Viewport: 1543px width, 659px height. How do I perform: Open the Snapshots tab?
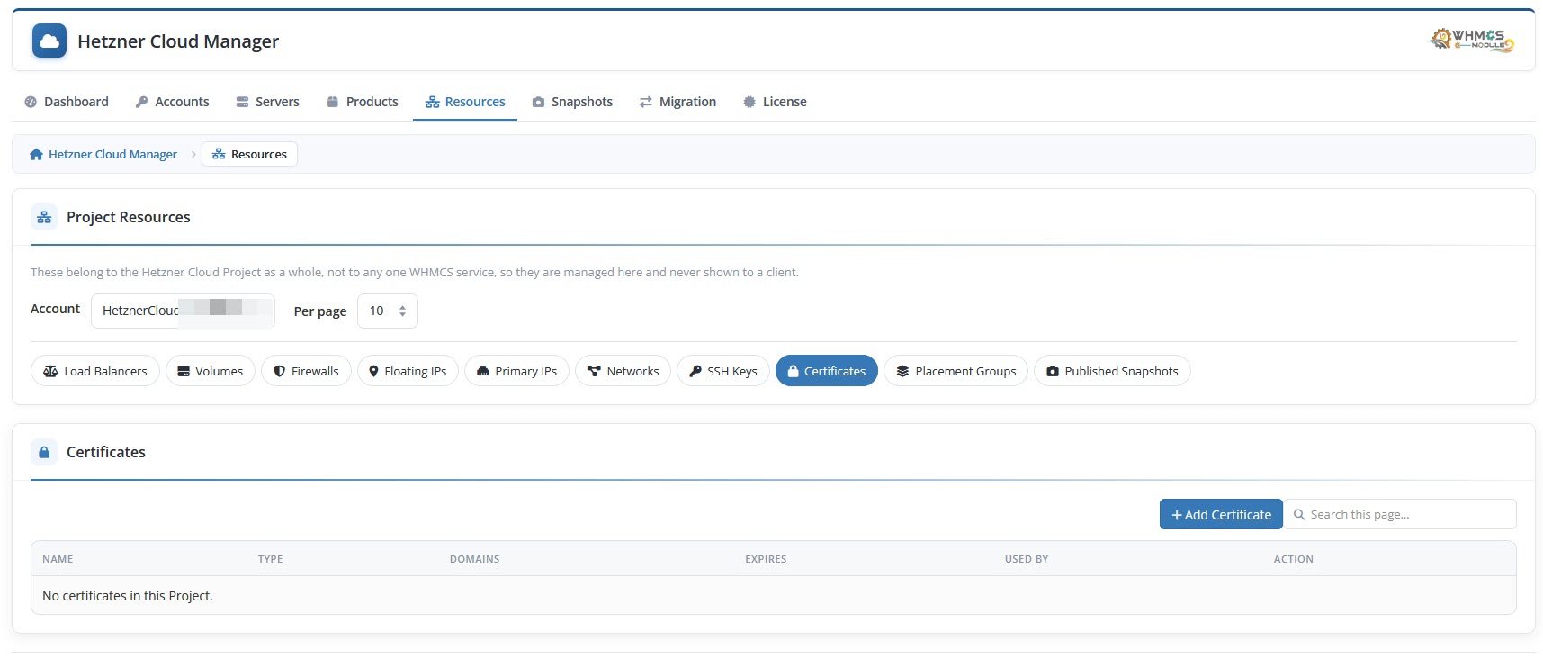[572, 102]
